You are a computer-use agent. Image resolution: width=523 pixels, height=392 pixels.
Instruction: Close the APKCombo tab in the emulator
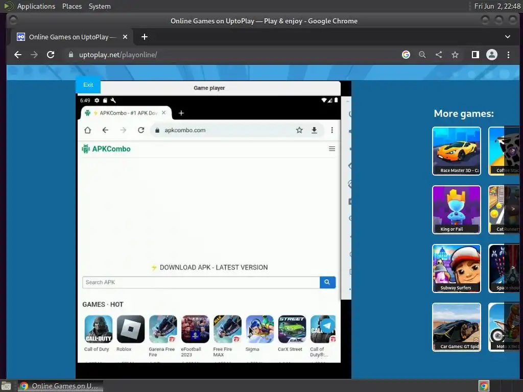[164, 113]
